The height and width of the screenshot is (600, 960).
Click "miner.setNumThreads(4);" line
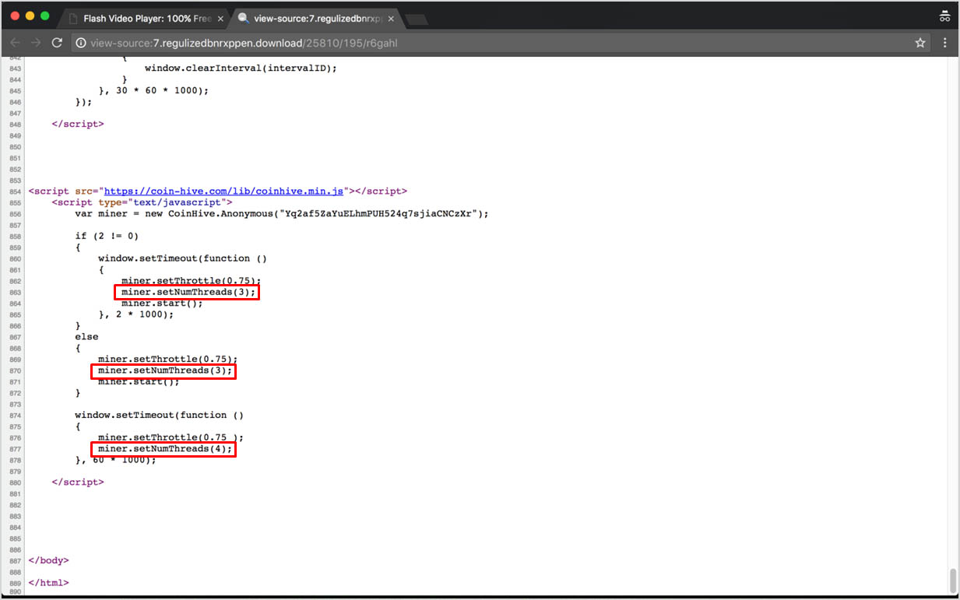[165, 449]
